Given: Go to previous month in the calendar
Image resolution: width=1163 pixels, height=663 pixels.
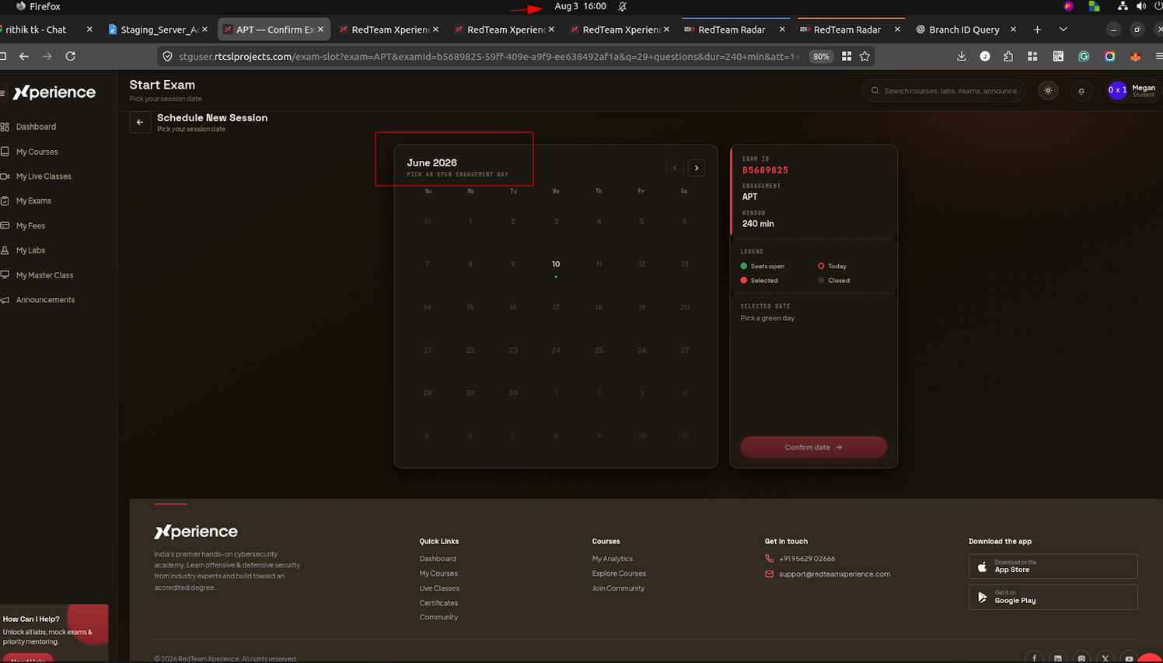Looking at the screenshot, I should [x=675, y=168].
